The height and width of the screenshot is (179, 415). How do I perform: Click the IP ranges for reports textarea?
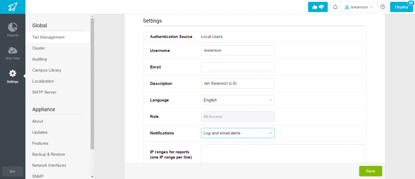pyautogui.click(x=282, y=153)
